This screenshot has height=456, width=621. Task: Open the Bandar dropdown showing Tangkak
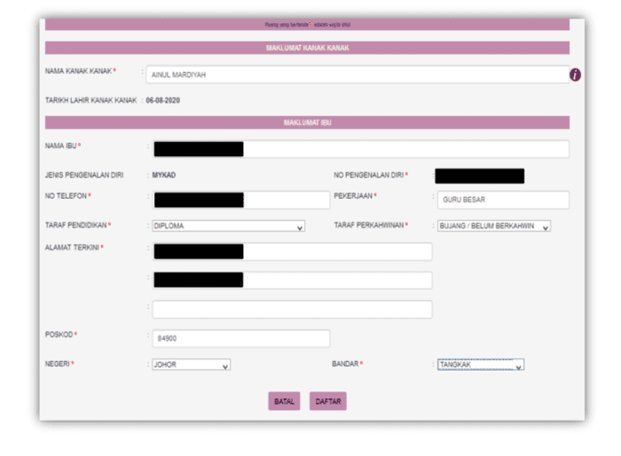480,365
